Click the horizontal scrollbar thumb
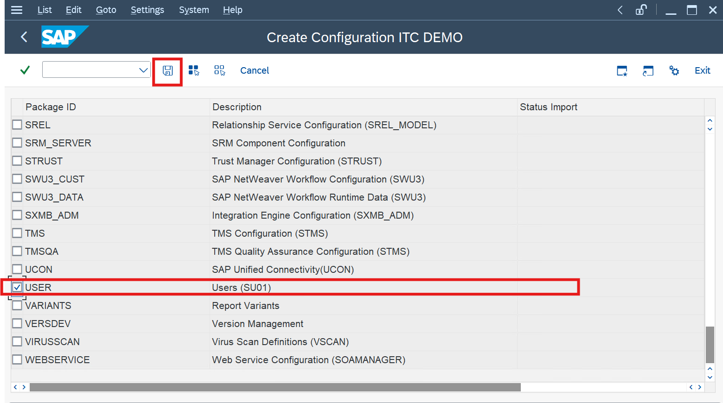This screenshot has width=723, height=403. [x=275, y=387]
